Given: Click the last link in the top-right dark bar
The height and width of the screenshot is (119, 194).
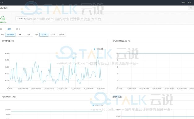Looking at the screenshot, I should click(x=189, y=2).
